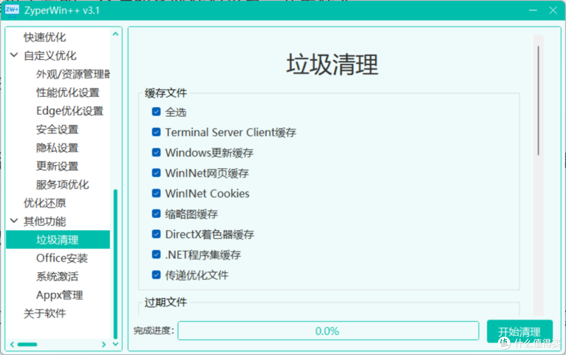566x355 pixels.
Task: Click sidebar scroll-left arrow
Action: pos(12,345)
